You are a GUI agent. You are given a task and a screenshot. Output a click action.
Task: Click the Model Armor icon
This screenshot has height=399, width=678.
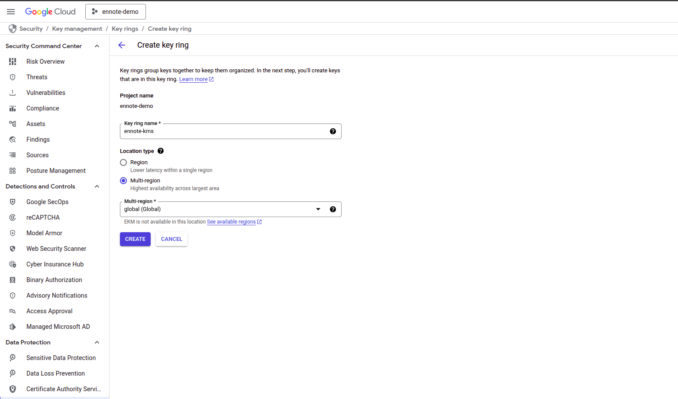point(13,233)
